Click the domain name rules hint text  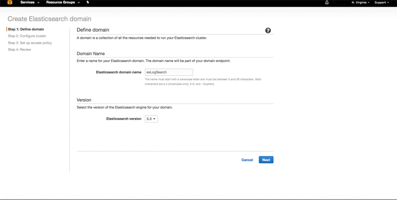pyautogui.click(x=203, y=81)
